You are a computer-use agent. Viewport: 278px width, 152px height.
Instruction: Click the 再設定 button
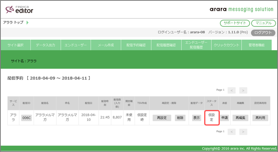click(162, 118)
